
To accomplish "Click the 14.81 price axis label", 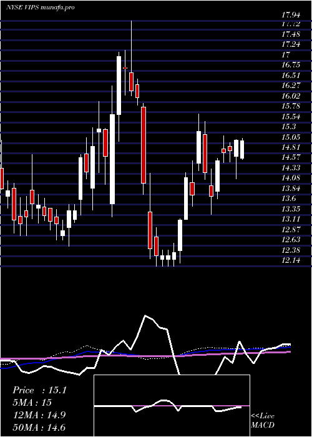I will (291, 147).
